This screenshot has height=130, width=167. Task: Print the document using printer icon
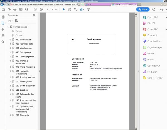click(x=15, y=9)
